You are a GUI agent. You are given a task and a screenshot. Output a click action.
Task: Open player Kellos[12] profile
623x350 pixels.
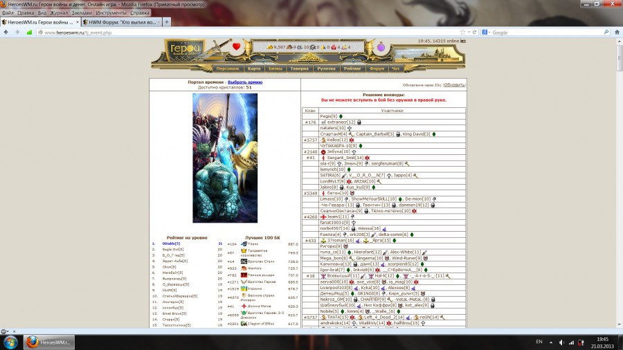pos(337,140)
